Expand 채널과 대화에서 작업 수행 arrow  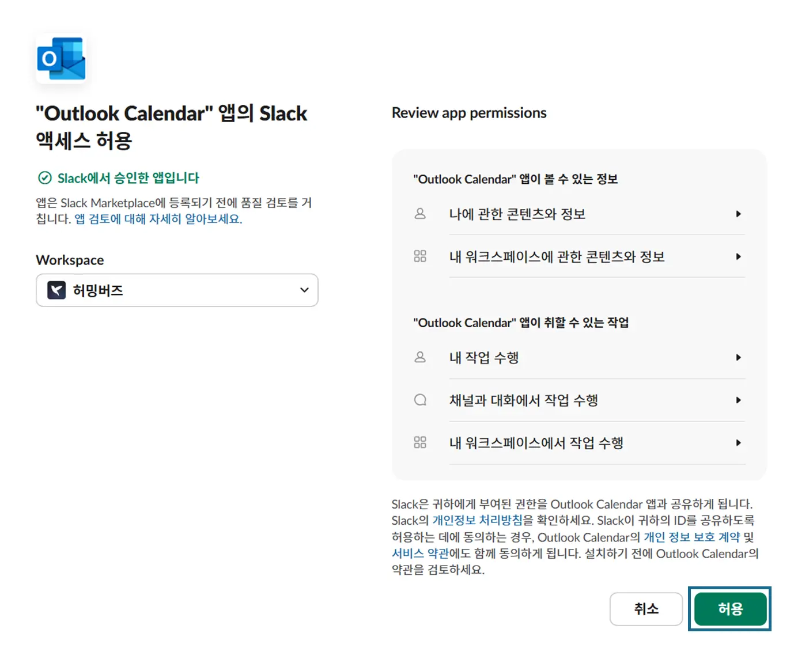tap(738, 400)
